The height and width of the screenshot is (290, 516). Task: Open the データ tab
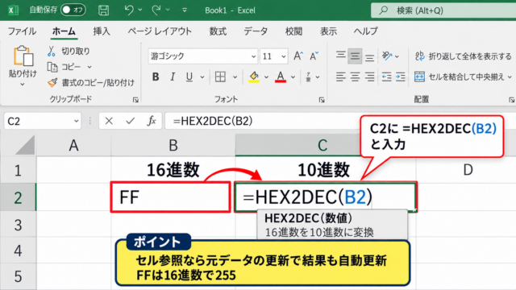[256, 31]
